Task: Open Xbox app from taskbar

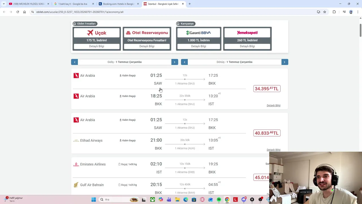Action: tap(152, 199)
